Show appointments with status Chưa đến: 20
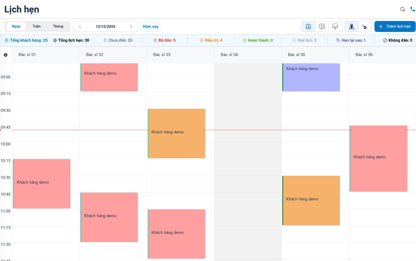The image size is (416, 261). coord(118,40)
